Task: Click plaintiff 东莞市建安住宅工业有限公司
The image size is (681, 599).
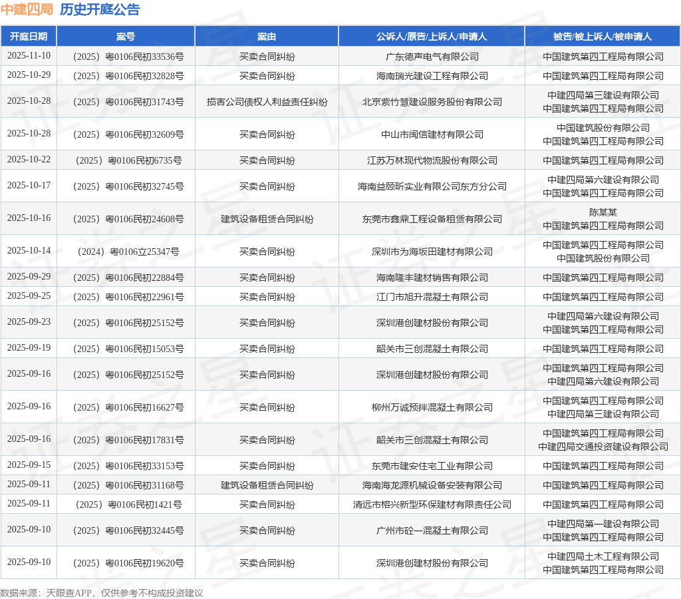Action: (x=432, y=466)
